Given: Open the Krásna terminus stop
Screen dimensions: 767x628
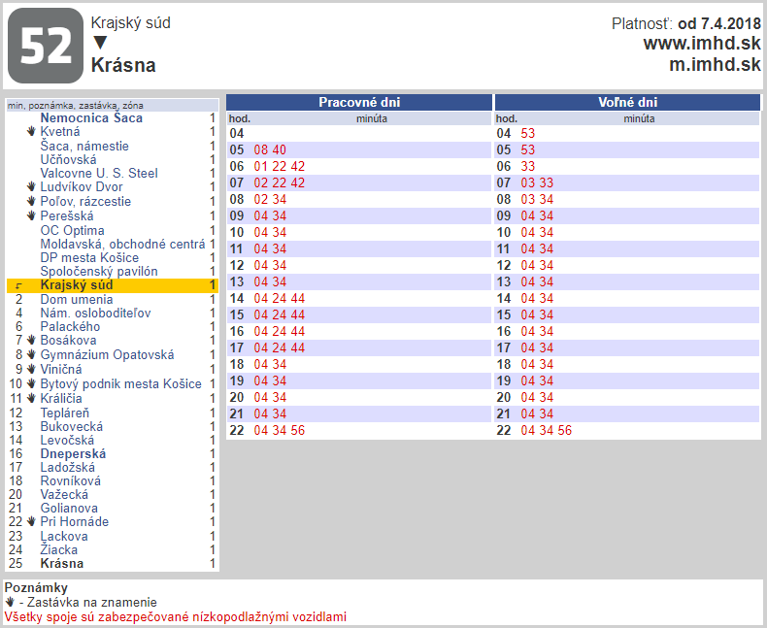Looking at the screenshot, I should pyautogui.click(x=62, y=564).
